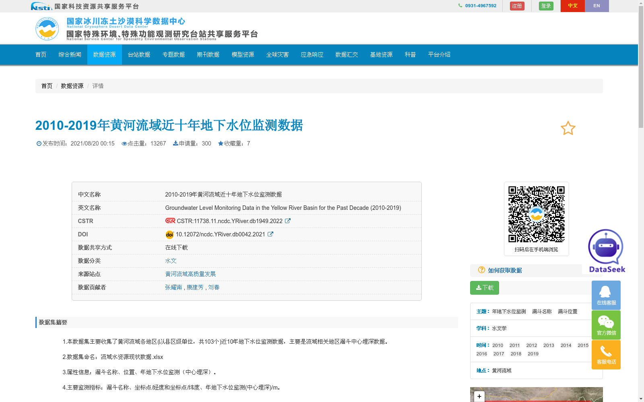Click the customer service phone widget
The width and height of the screenshot is (644, 402).
coord(606,355)
